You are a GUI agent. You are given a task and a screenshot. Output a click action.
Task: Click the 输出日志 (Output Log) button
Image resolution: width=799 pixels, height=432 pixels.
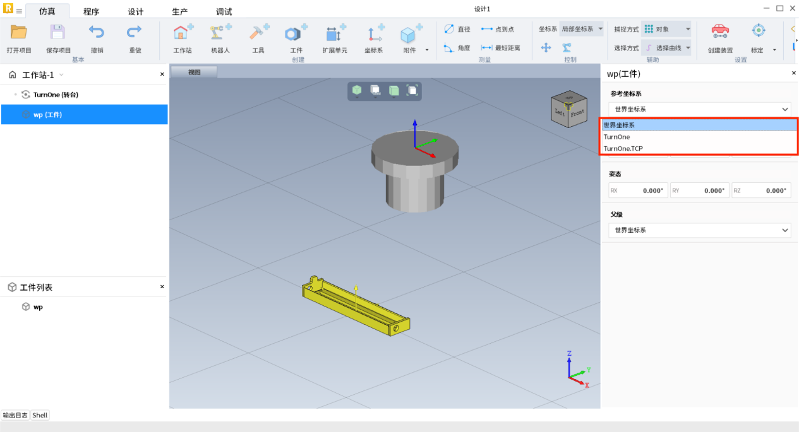pyautogui.click(x=15, y=415)
